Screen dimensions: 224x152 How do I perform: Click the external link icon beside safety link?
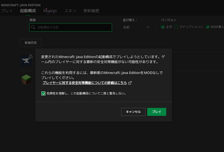coord(130,83)
